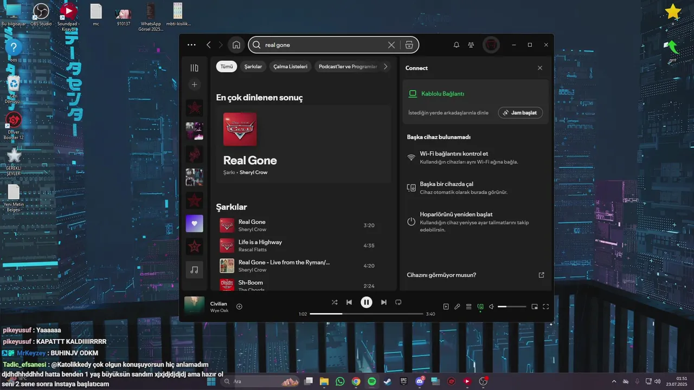Open Discord from the taskbar

click(420, 381)
